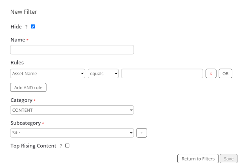
Task: Click the Save button
Action: [x=228, y=159]
